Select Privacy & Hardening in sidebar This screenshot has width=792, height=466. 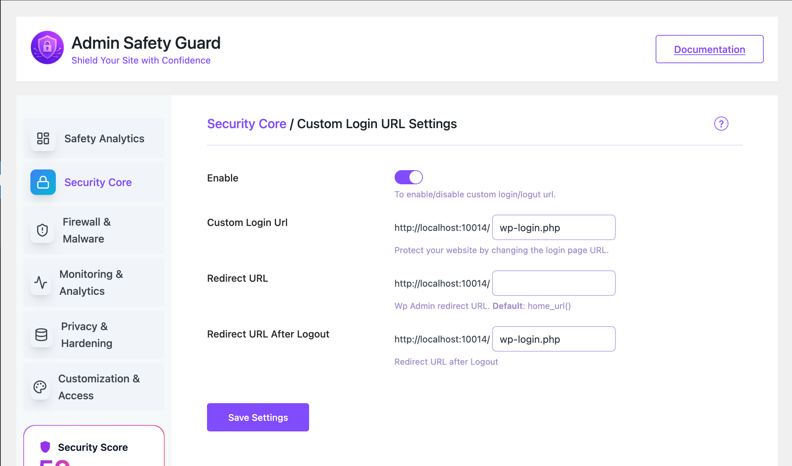coord(87,335)
